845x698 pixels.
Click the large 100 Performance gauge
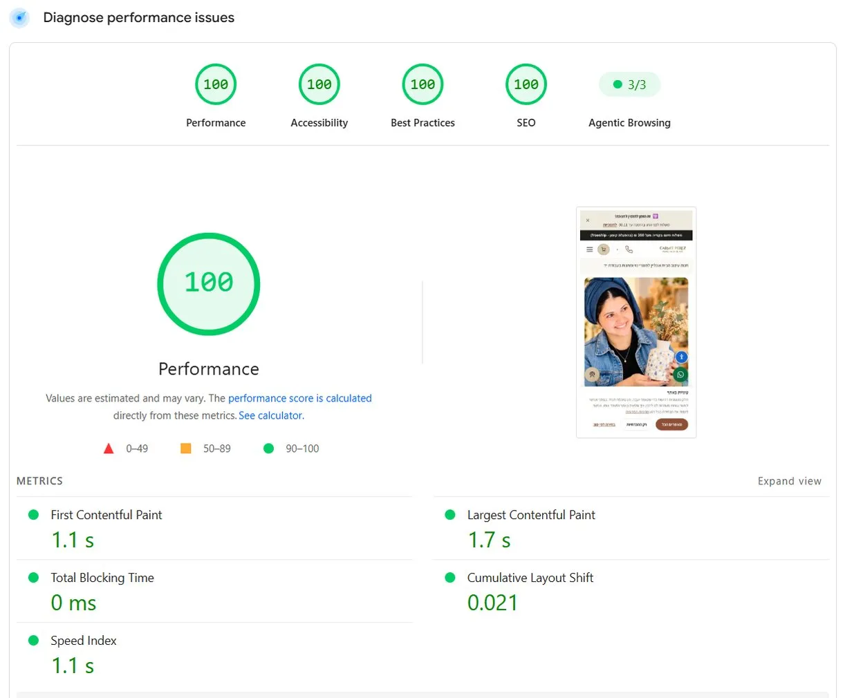tap(209, 284)
